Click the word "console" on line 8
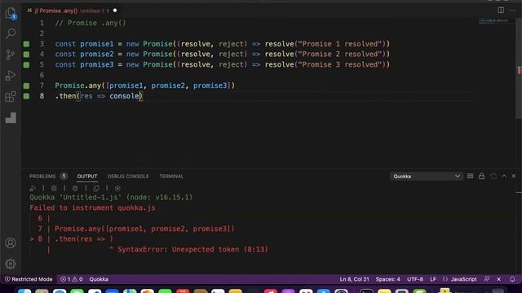 (124, 96)
